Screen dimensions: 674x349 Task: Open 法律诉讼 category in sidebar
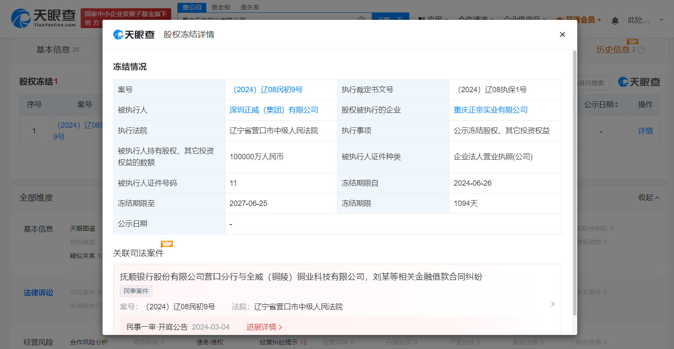point(38,293)
